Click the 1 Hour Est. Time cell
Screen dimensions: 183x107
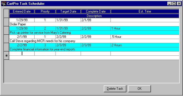[145, 28]
